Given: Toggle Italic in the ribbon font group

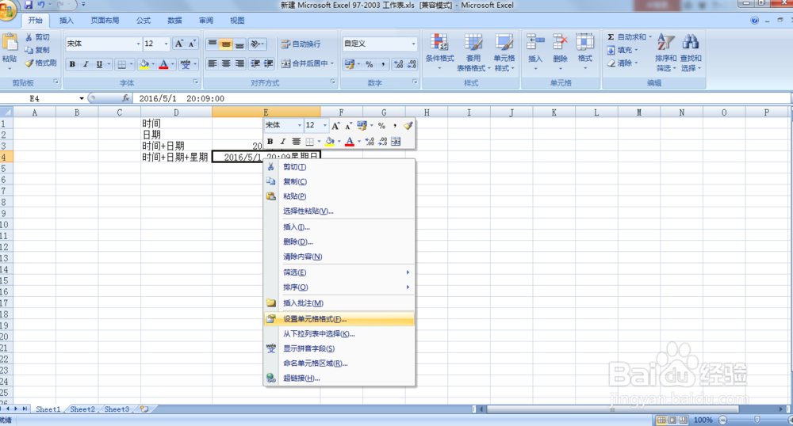Looking at the screenshot, I should click(86, 64).
